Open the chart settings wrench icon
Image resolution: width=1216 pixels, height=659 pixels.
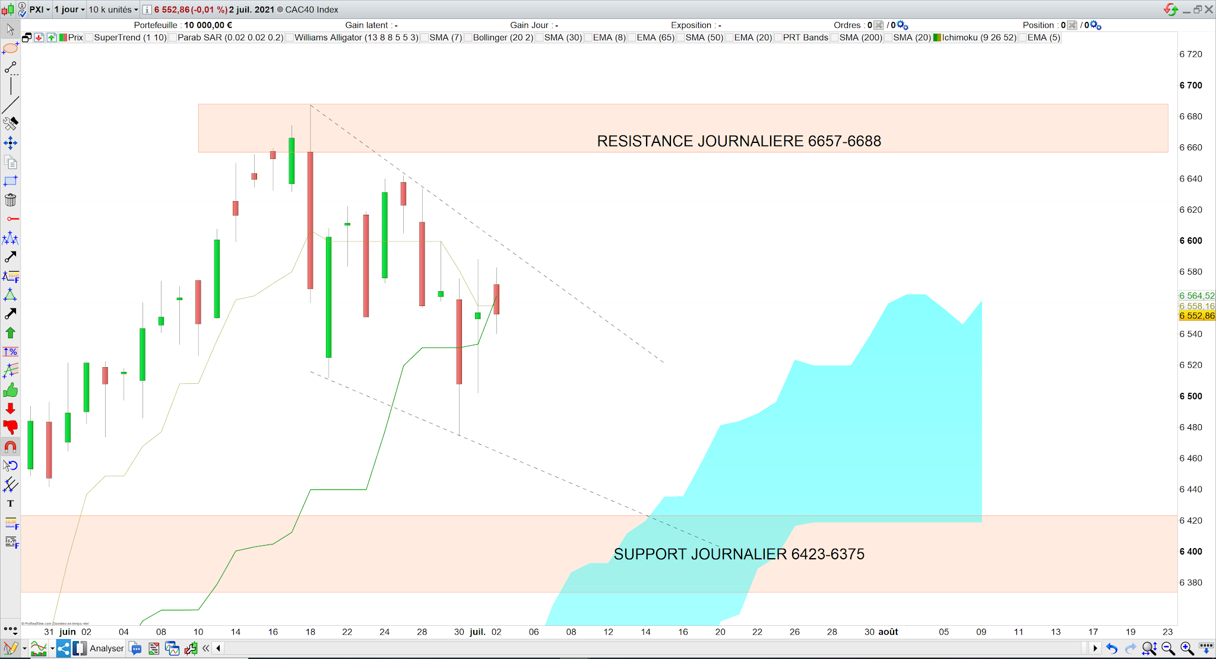click(x=191, y=648)
